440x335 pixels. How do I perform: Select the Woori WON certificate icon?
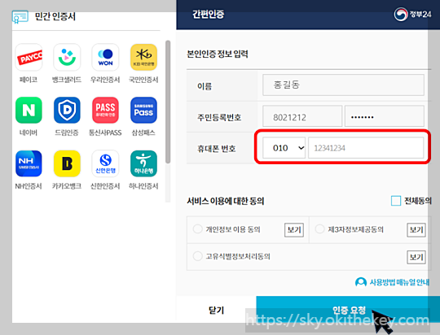coord(105,57)
